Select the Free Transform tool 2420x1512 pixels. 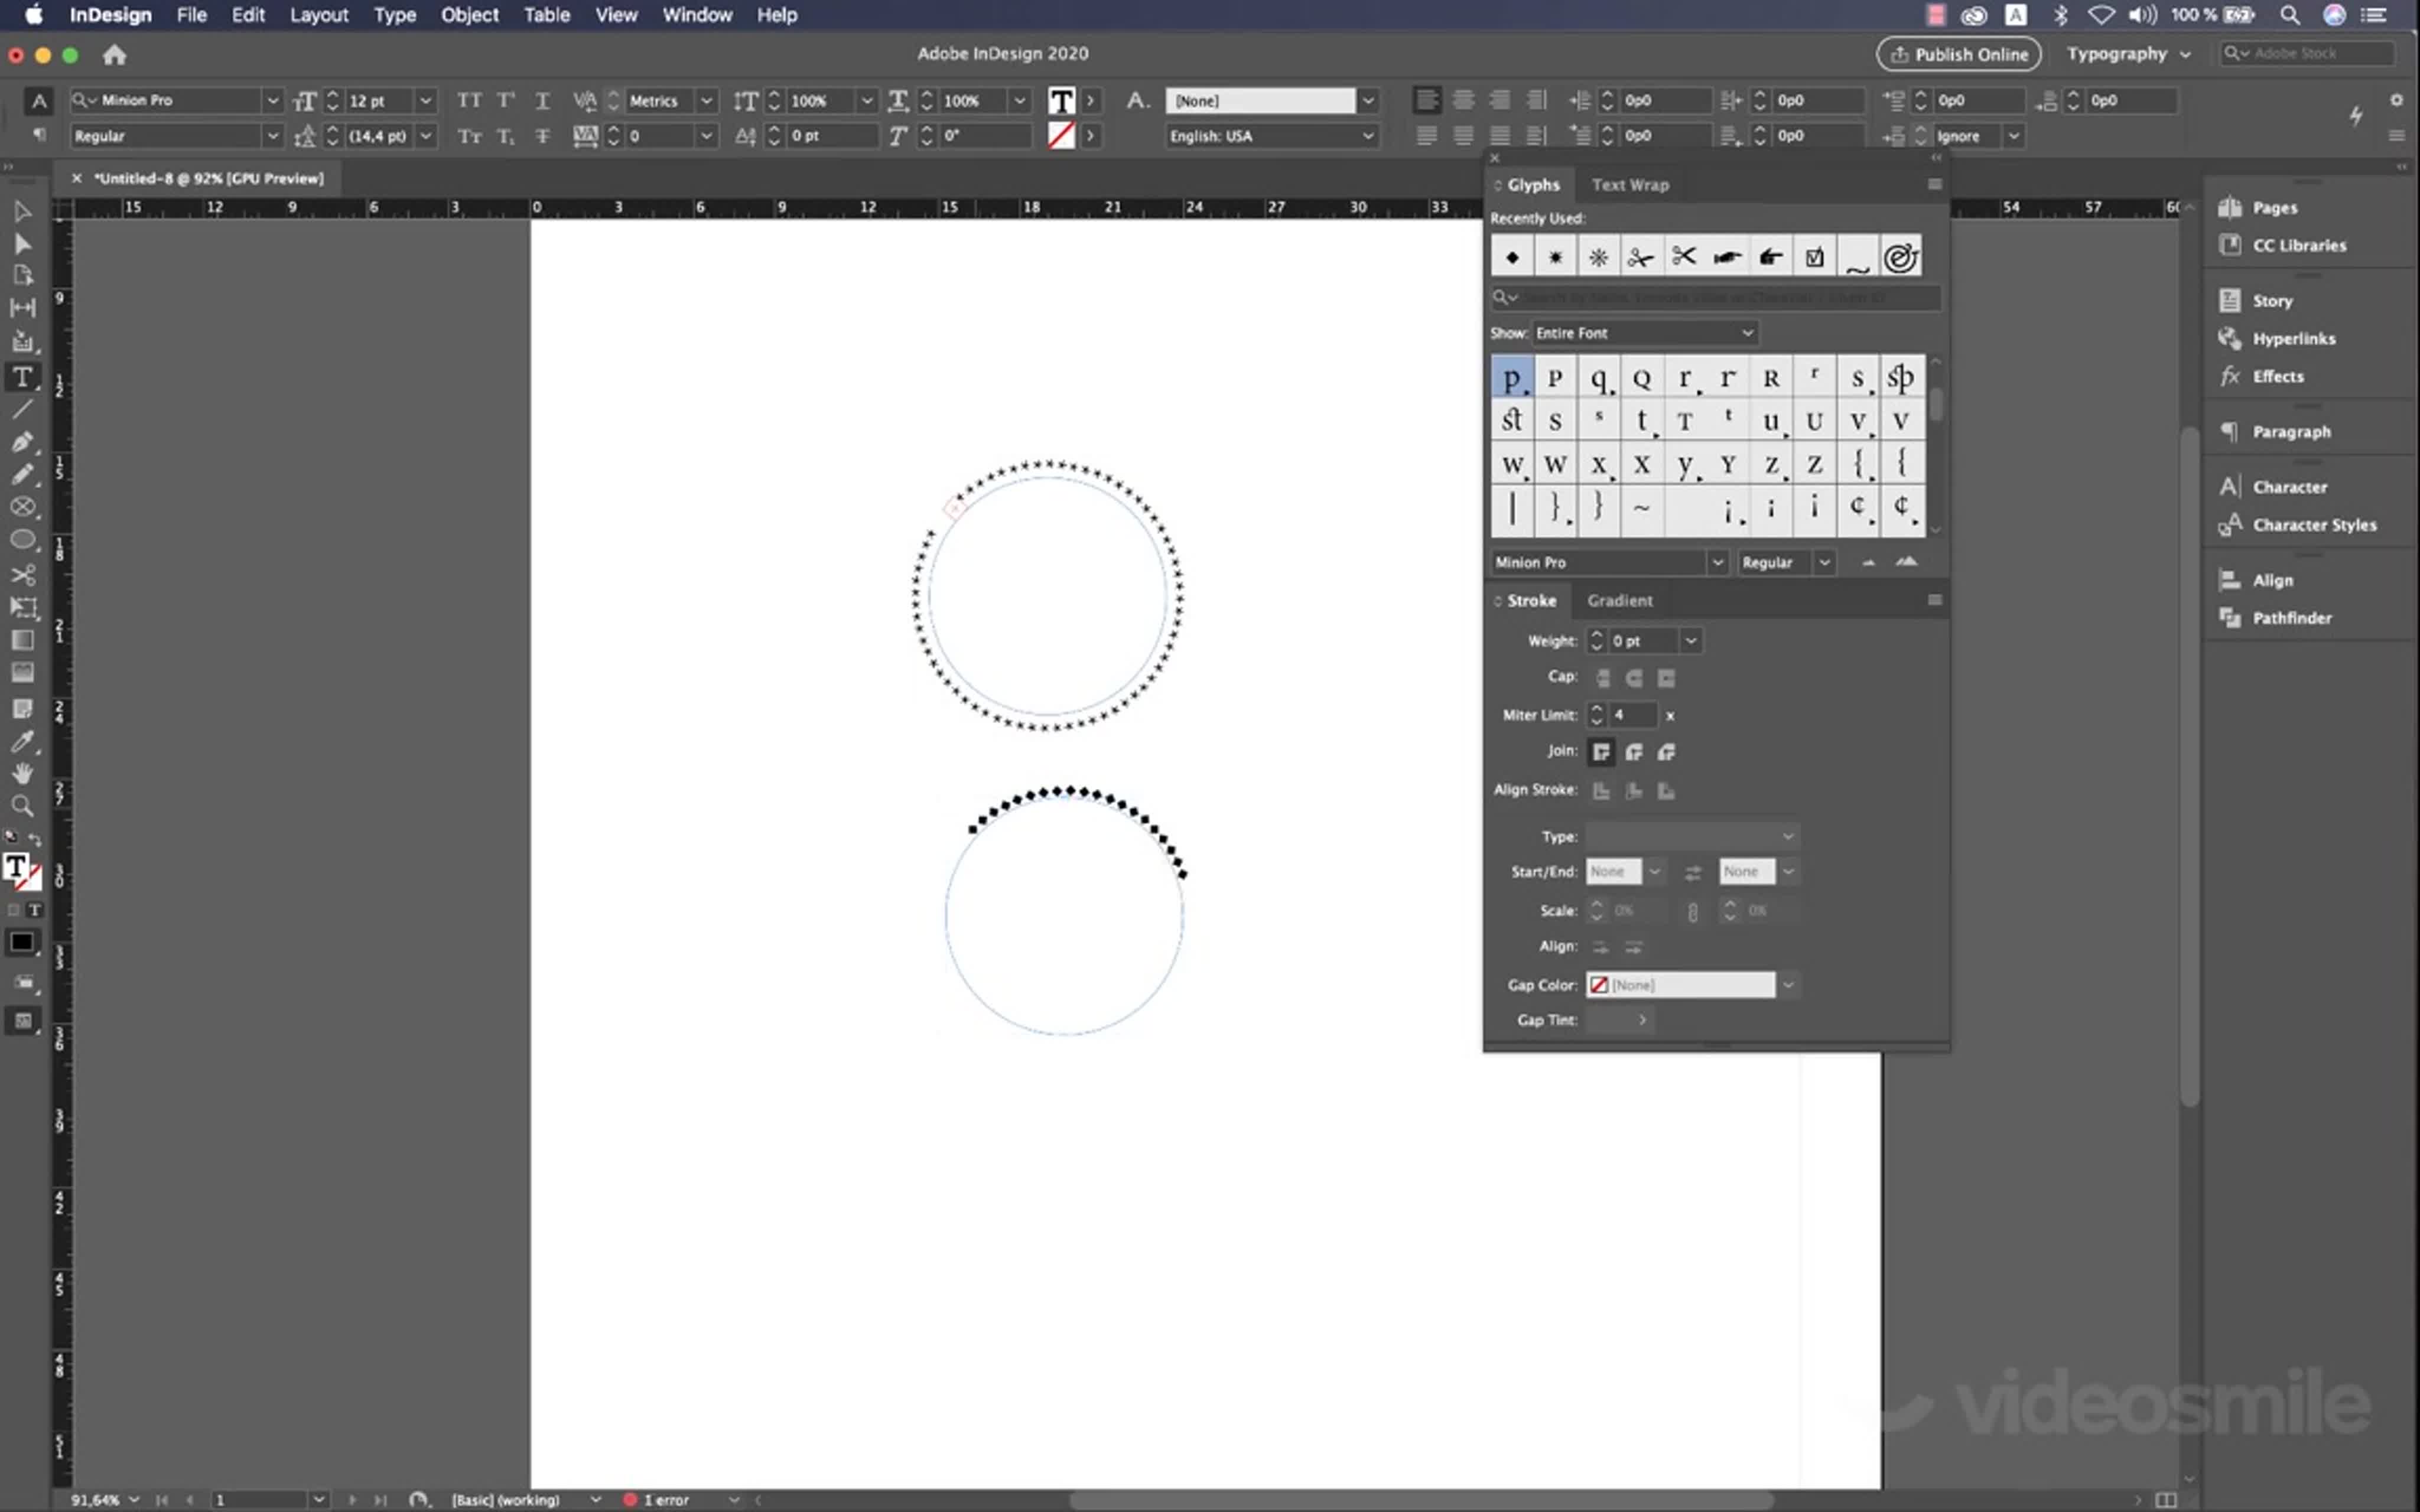coord(22,607)
